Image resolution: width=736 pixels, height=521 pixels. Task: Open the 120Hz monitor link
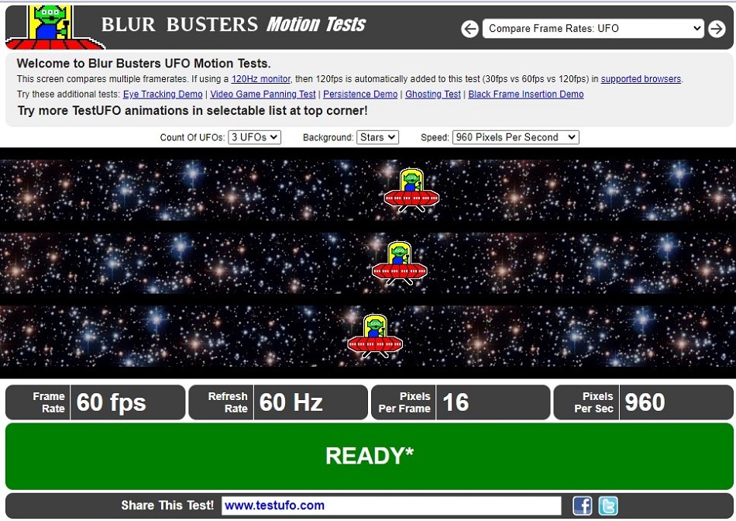click(261, 79)
